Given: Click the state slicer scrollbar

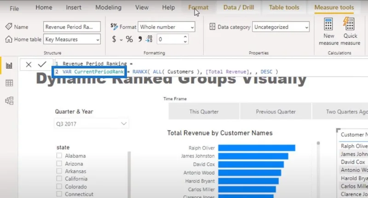Looking at the screenshot, I should click(x=129, y=175).
